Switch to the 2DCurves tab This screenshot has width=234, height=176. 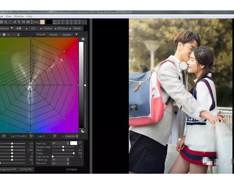click(63, 28)
